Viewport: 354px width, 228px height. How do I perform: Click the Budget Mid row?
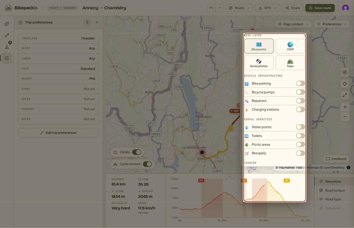[58, 79]
